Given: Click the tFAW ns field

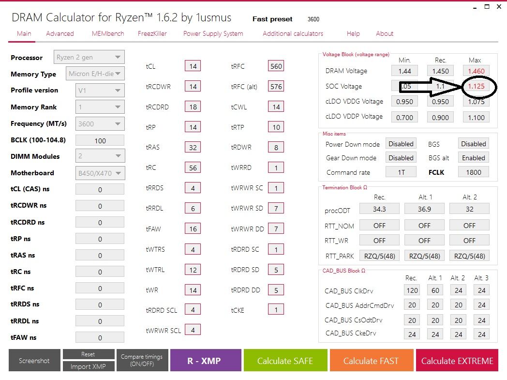Looking at the screenshot, I should click(x=100, y=337).
